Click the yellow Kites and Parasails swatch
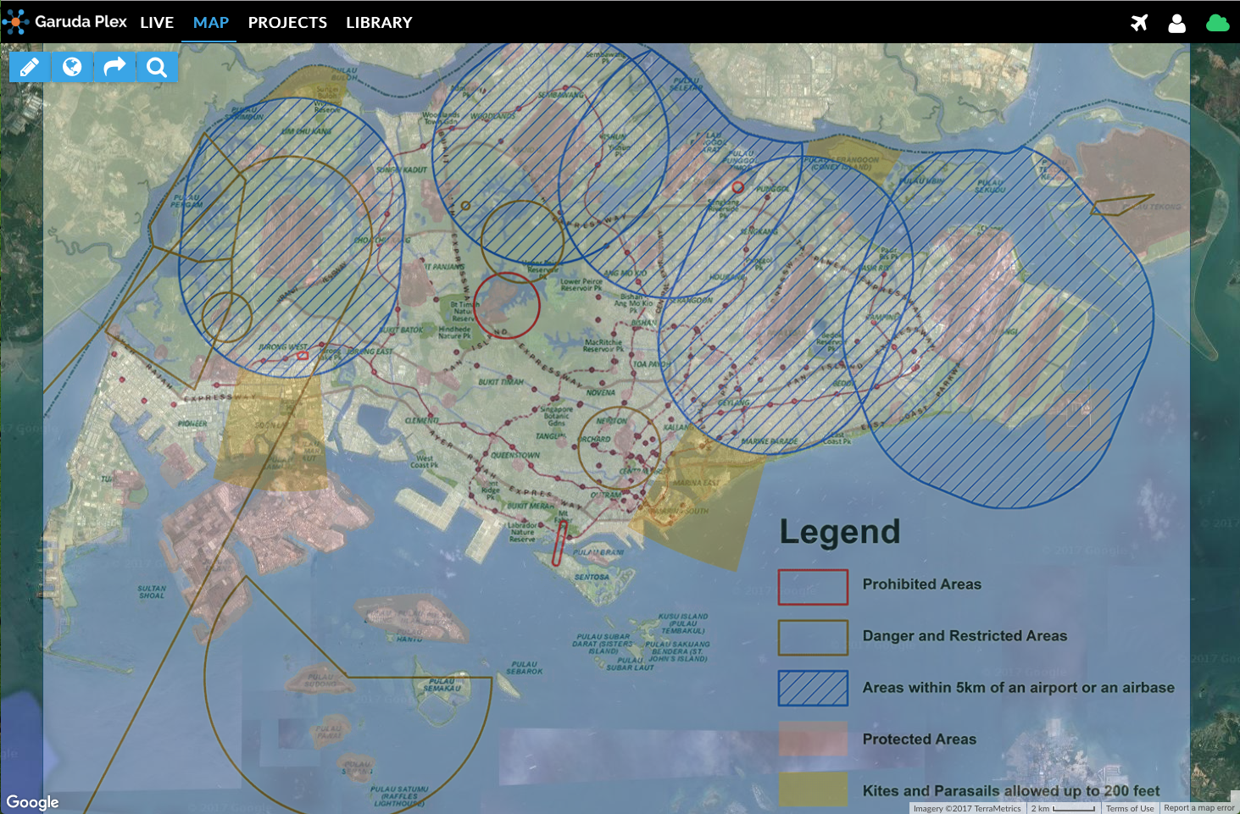The image size is (1240, 814). tap(813, 789)
